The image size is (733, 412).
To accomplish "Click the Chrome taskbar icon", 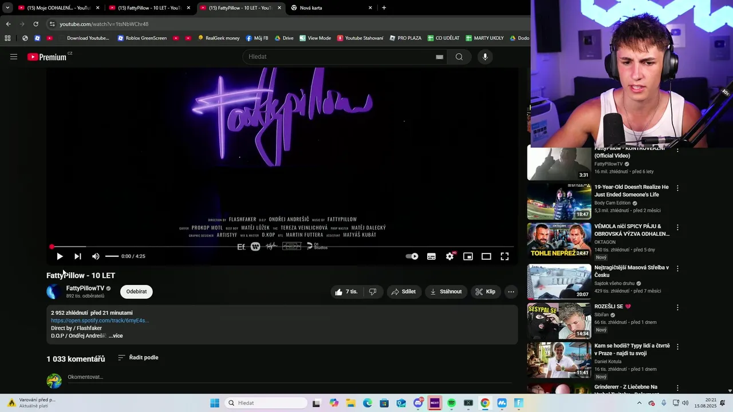I will tap(485, 403).
